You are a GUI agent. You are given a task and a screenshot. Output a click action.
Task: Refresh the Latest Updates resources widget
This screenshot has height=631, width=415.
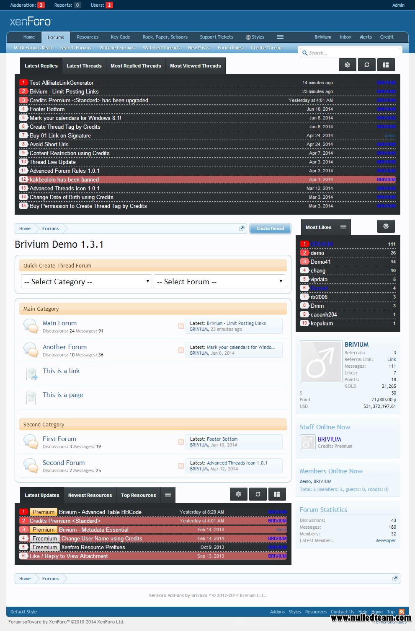(x=258, y=494)
